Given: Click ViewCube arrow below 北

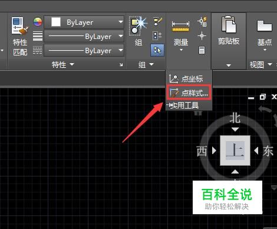Looking at the screenshot, I should [235, 129].
